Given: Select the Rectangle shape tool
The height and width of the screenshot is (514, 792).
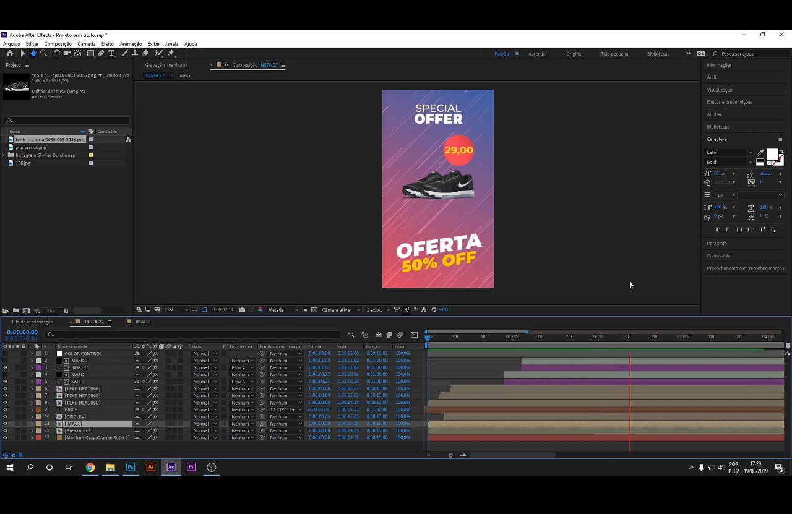Looking at the screenshot, I should 90,53.
